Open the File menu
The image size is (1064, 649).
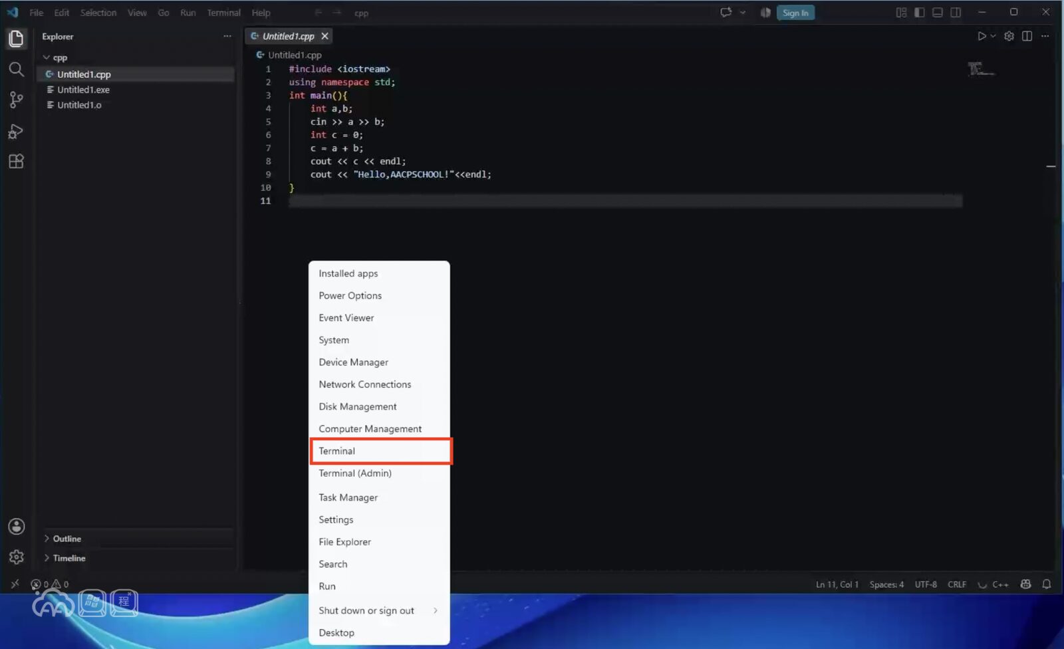[36, 13]
